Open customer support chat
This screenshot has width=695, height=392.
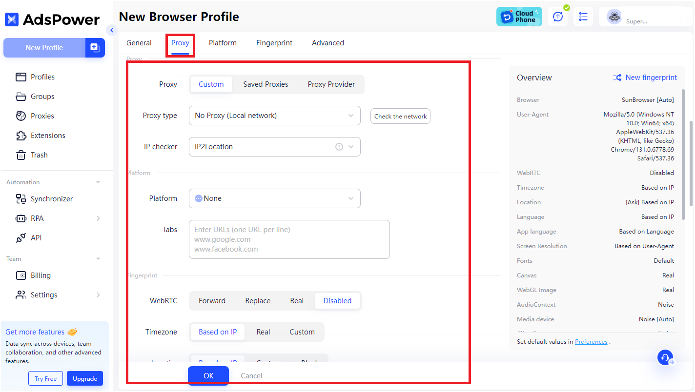[665, 357]
